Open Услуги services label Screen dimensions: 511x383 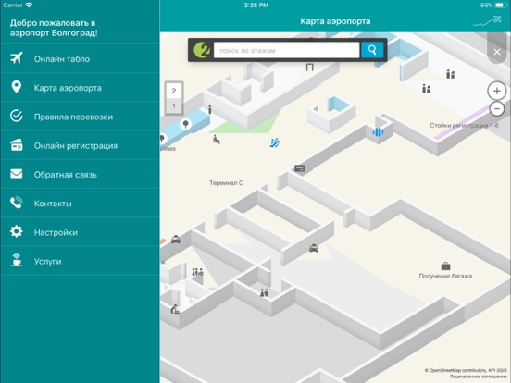tap(47, 262)
